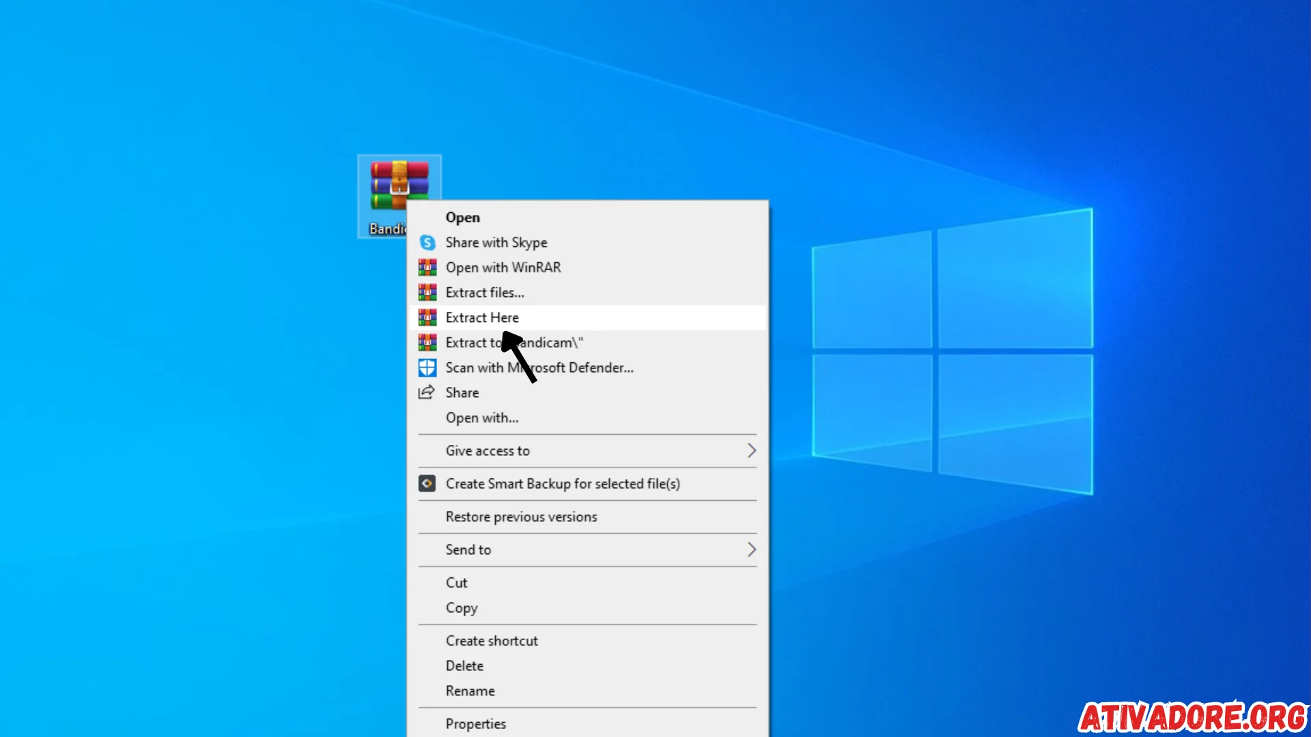Screen dimensions: 1311x737
Task: Select Restore previous versions option
Action: [x=522, y=516]
